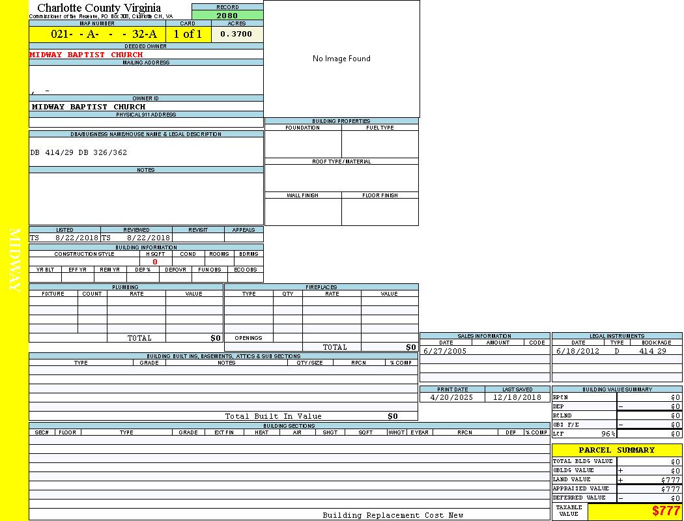Click the record number 2080 field
The image size is (684, 521).
pos(227,16)
